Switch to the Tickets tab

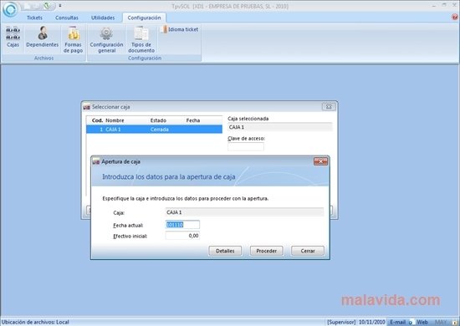[x=34, y=18]
